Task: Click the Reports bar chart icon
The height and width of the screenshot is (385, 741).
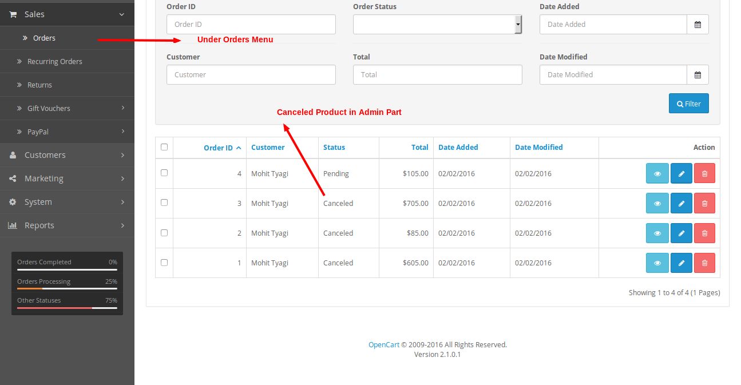Action: [13, 225]
